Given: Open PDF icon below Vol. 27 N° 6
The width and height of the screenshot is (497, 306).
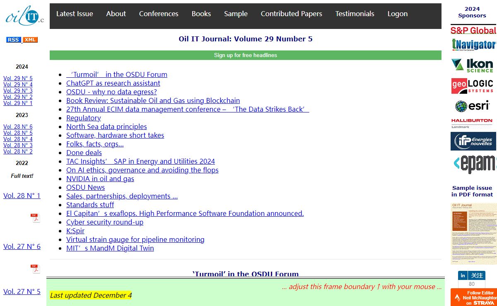Looking at the screenshot, I should pos(36,269).
